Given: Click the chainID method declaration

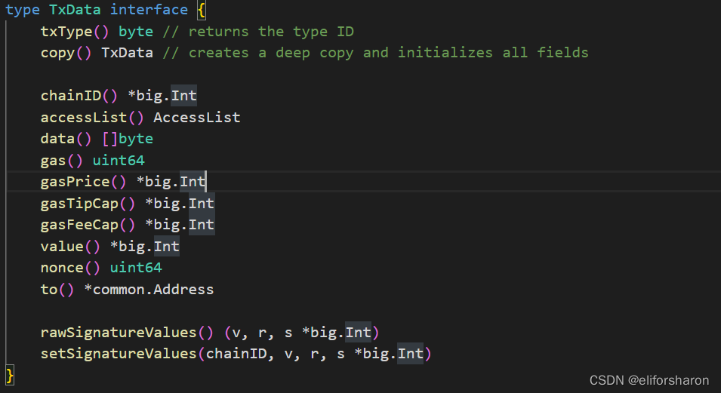Looking at the screenshot, I should click(x=119, y=96).
